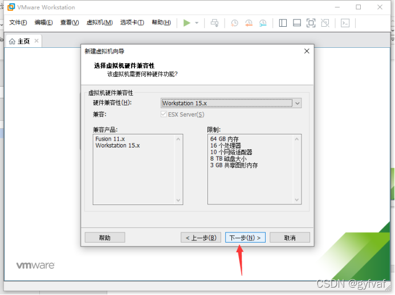Toggle the thumbnail bar view icon

[297, 23]
